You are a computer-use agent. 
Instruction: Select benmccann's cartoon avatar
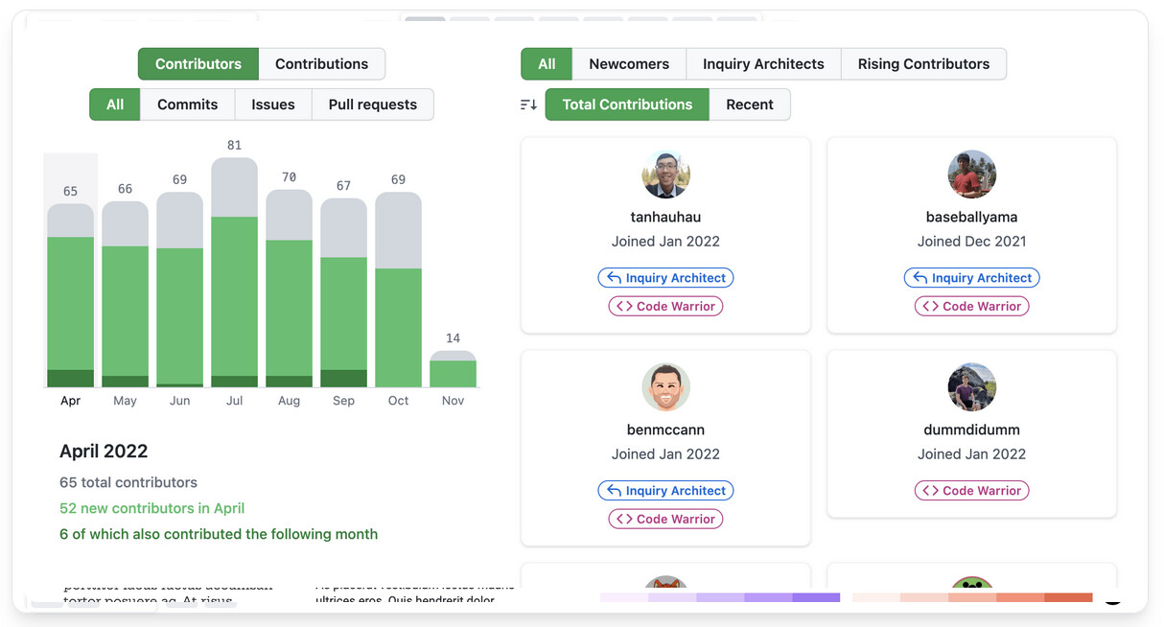(665, 387)
